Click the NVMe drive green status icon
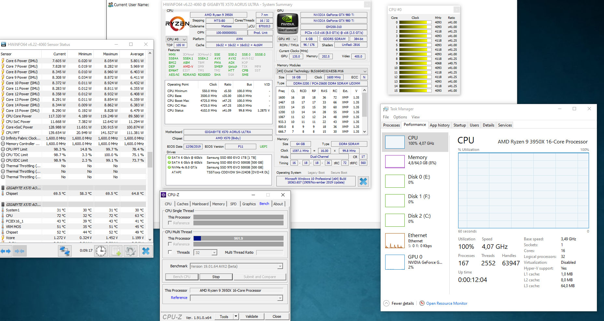The image size is (604, 321). pos(169,167)
